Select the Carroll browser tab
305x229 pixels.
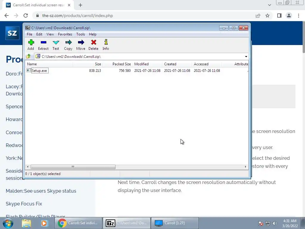[x=38, y=5]
